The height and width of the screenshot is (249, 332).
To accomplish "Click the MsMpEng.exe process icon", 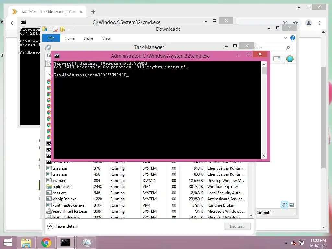I will (49, 199).
